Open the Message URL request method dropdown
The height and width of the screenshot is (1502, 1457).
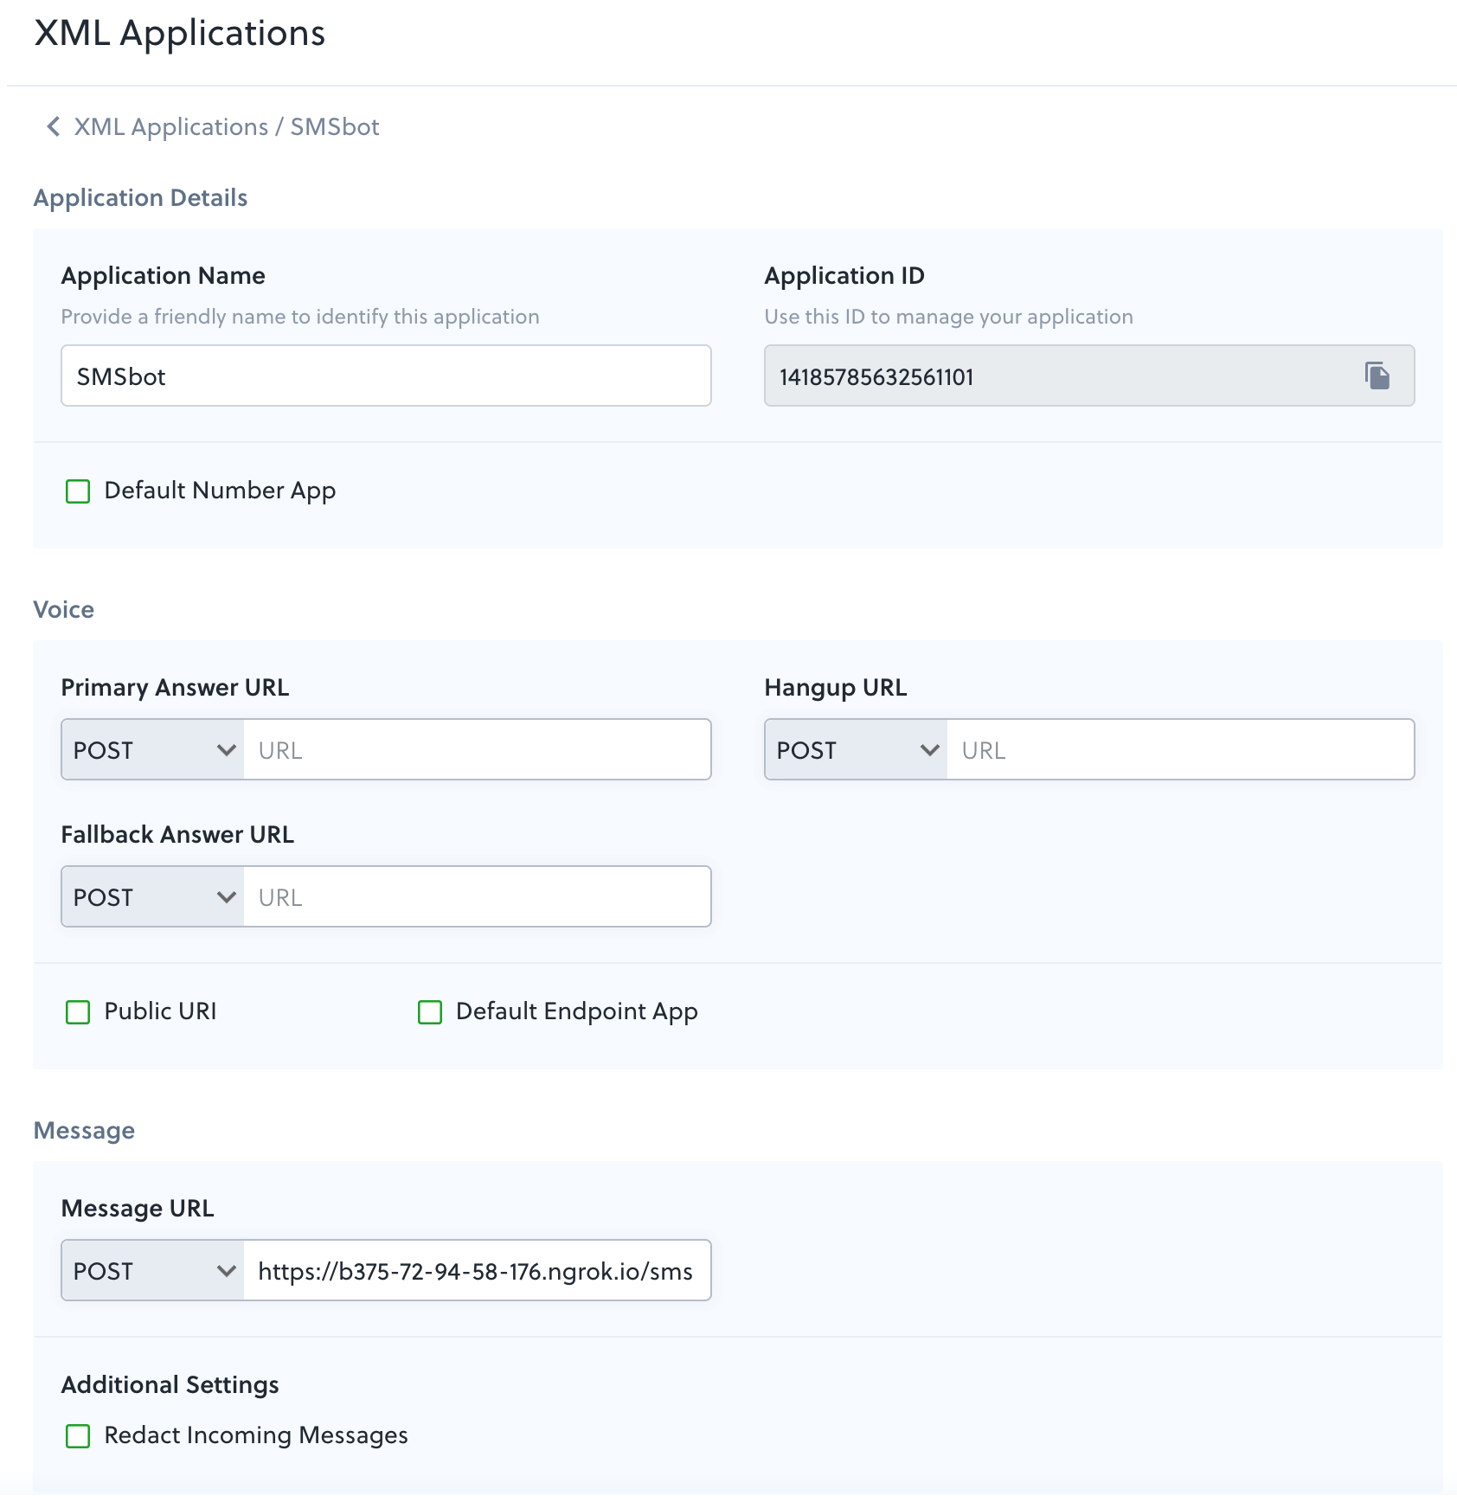[x=151, y=1270]
